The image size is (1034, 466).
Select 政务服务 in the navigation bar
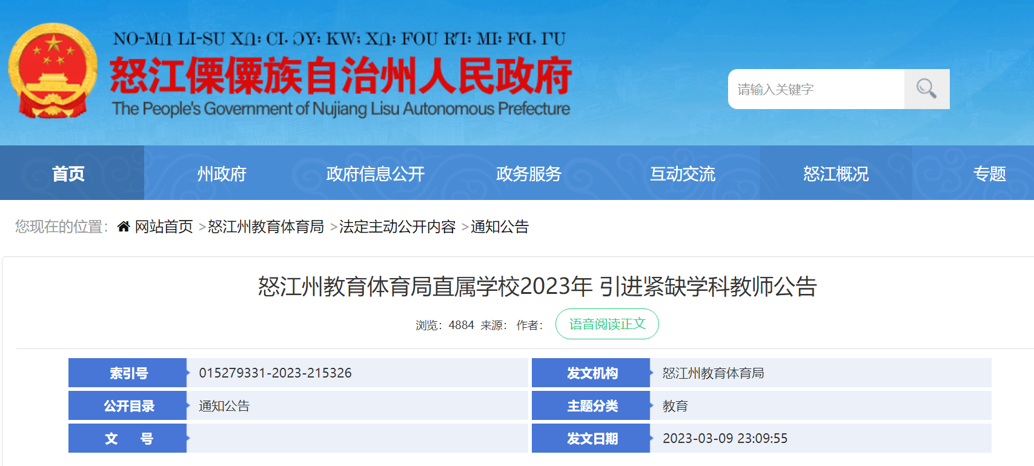click(x=529, y=174)
